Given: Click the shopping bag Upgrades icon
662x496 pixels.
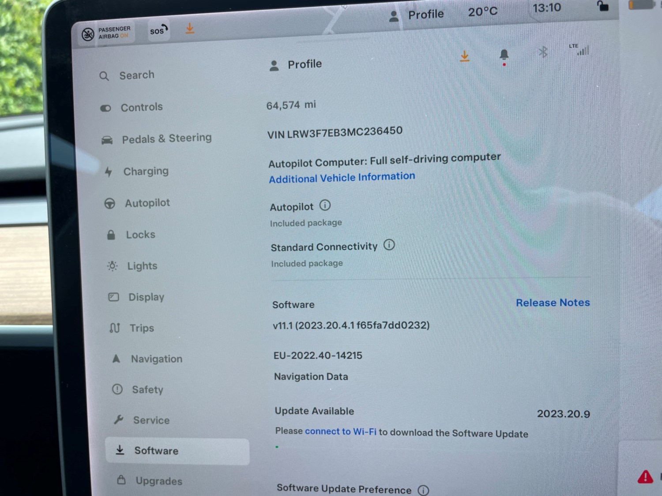Looking at the screenshot, I should pos(121,480).
